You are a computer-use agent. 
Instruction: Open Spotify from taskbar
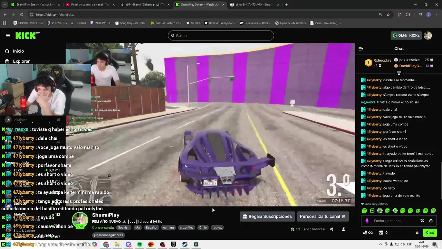tap(140, 245)
